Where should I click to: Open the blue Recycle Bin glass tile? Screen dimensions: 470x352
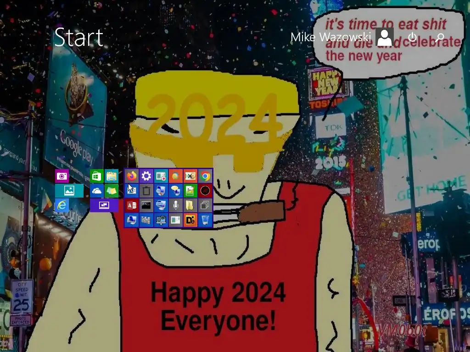click(x=205, y=220)
